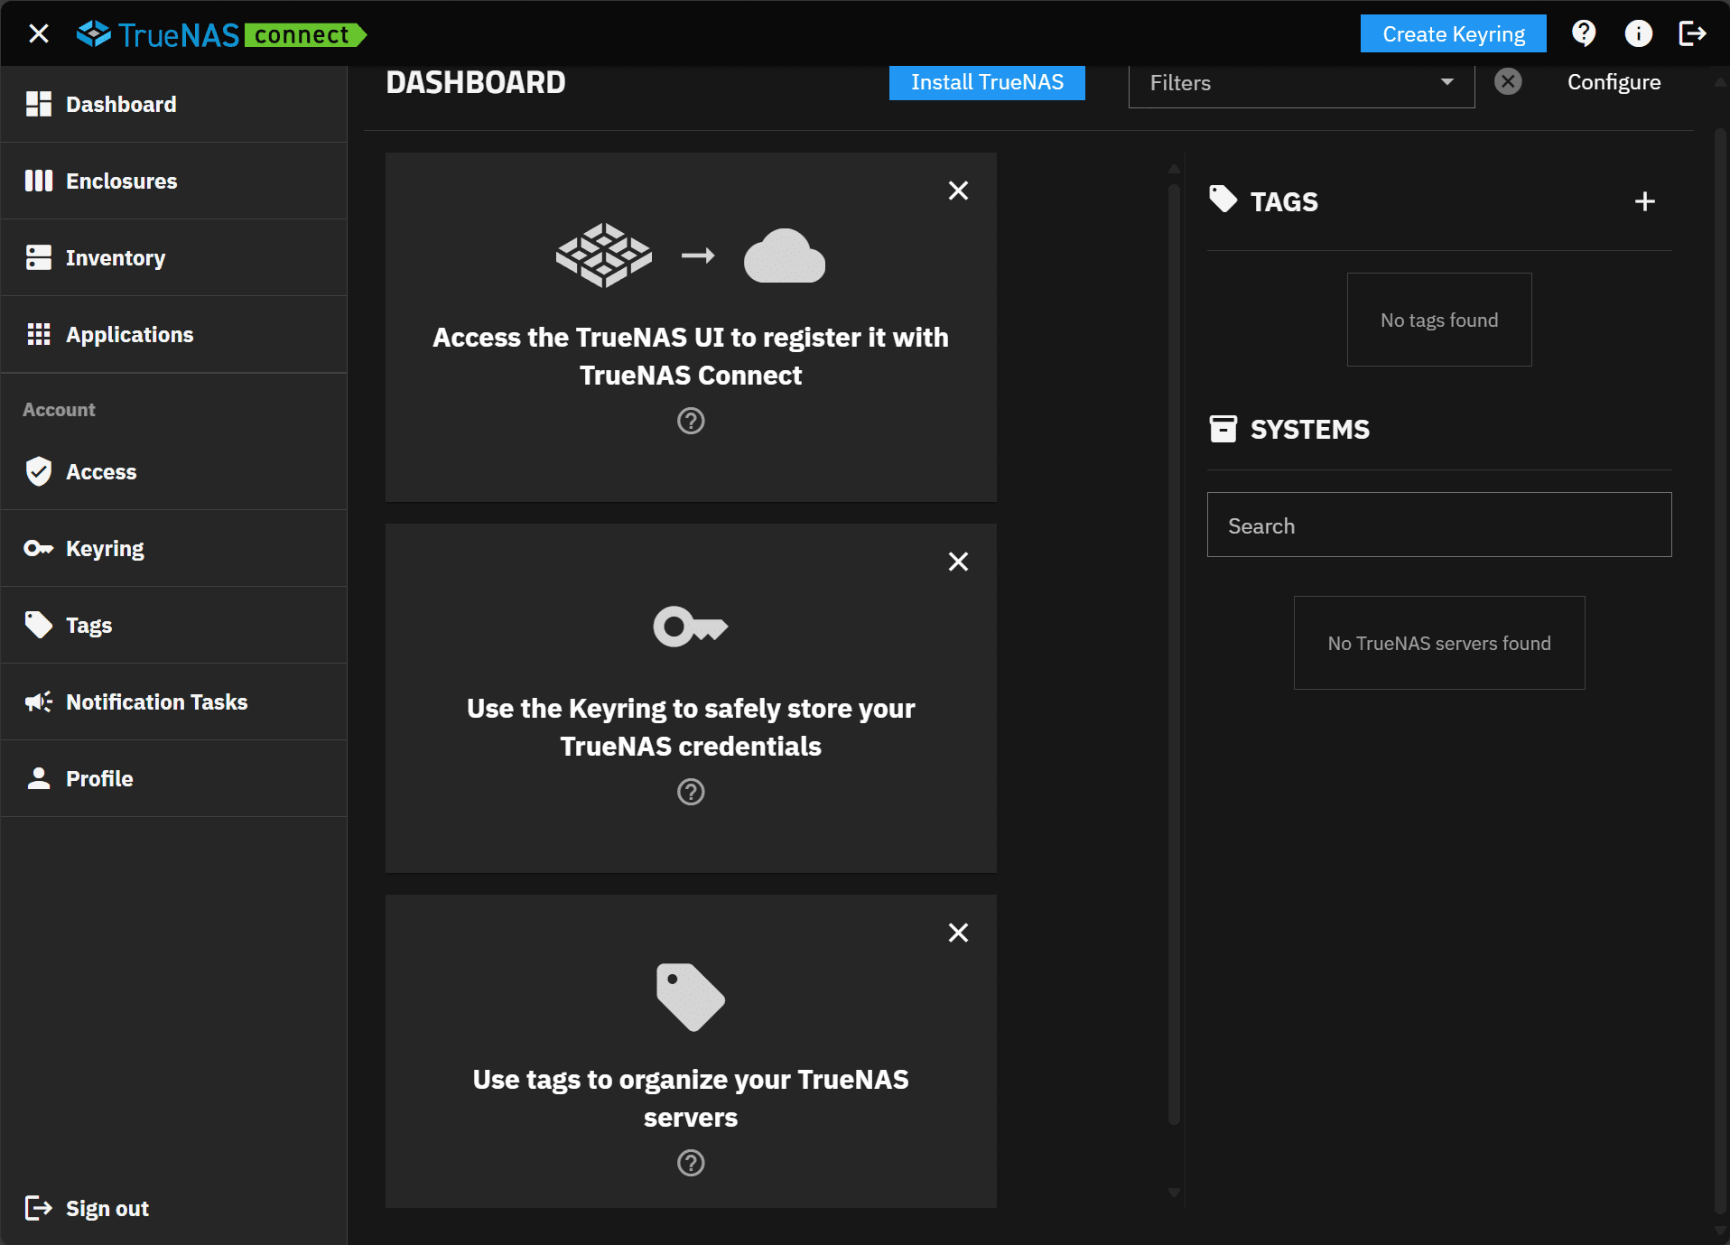Dismiss the TrueNAS Connect registration card

958,190
